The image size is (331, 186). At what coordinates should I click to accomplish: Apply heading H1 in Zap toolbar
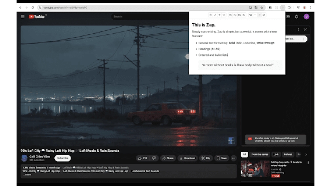pos(230,15)
